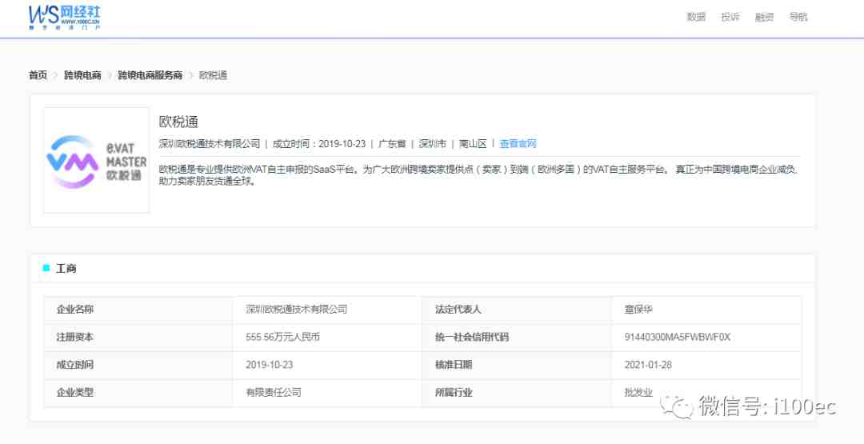Viewport: 864px width, 444px height.
Task: Click the 工商 section heading
Action: pyautogui.click(x=66, y=268)
